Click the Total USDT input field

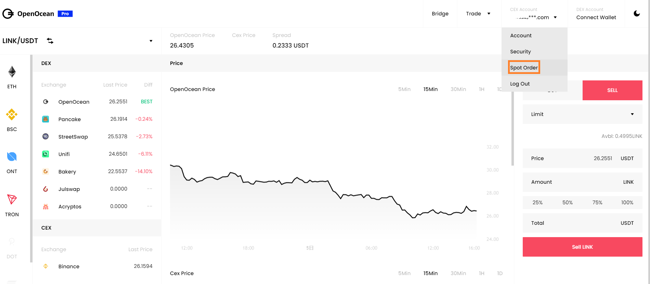point(582,223)
